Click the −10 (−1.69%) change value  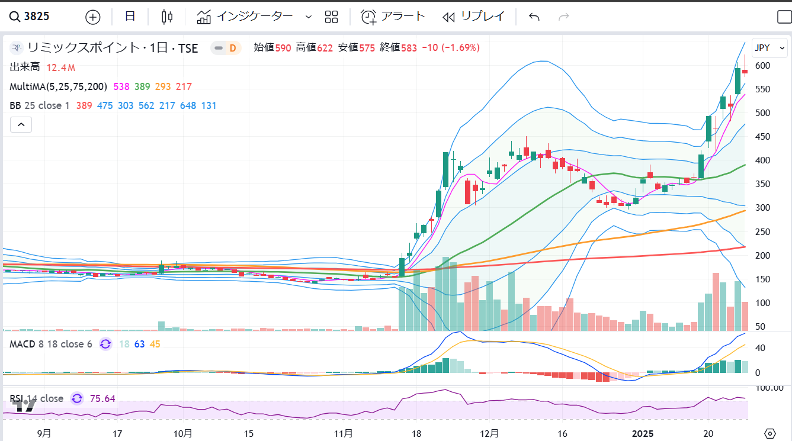point(451,48)
